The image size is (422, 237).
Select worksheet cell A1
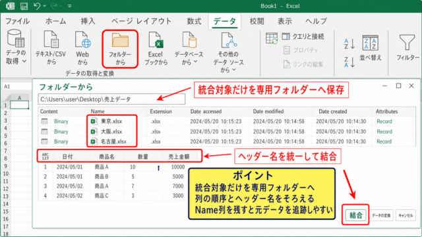[19, 105]
